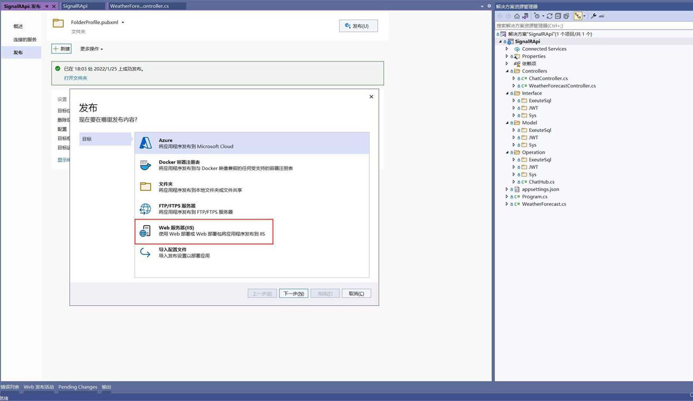Open the 更多操作 dropdown menu

click(x=92, y=49)
